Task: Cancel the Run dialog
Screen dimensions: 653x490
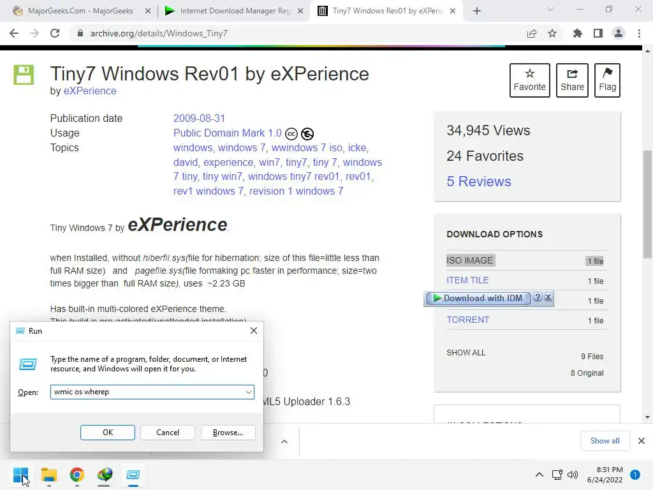Action: 168,433
